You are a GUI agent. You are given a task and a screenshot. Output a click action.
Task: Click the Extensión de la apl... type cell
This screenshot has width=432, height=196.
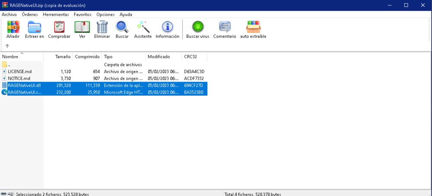click(124, 85)
